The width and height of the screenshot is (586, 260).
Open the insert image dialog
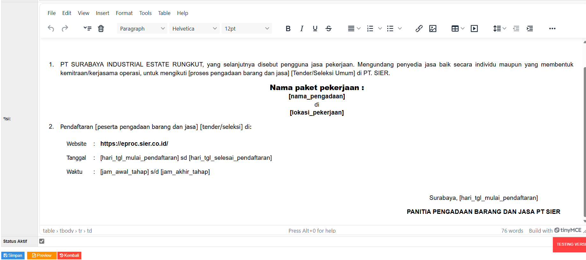(433, 29)
